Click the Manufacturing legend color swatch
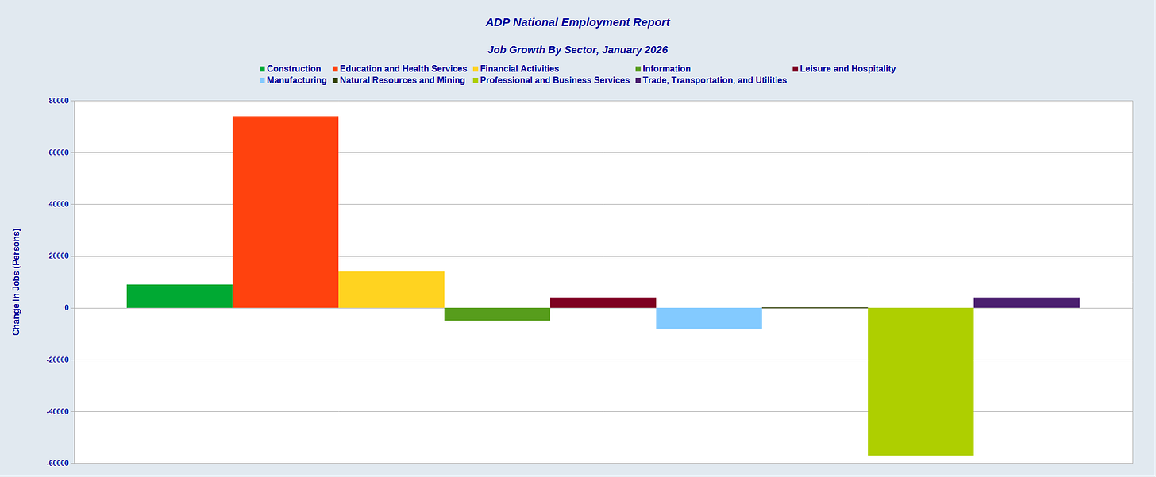Screen dimensions: 1156x477 point(262,80)
